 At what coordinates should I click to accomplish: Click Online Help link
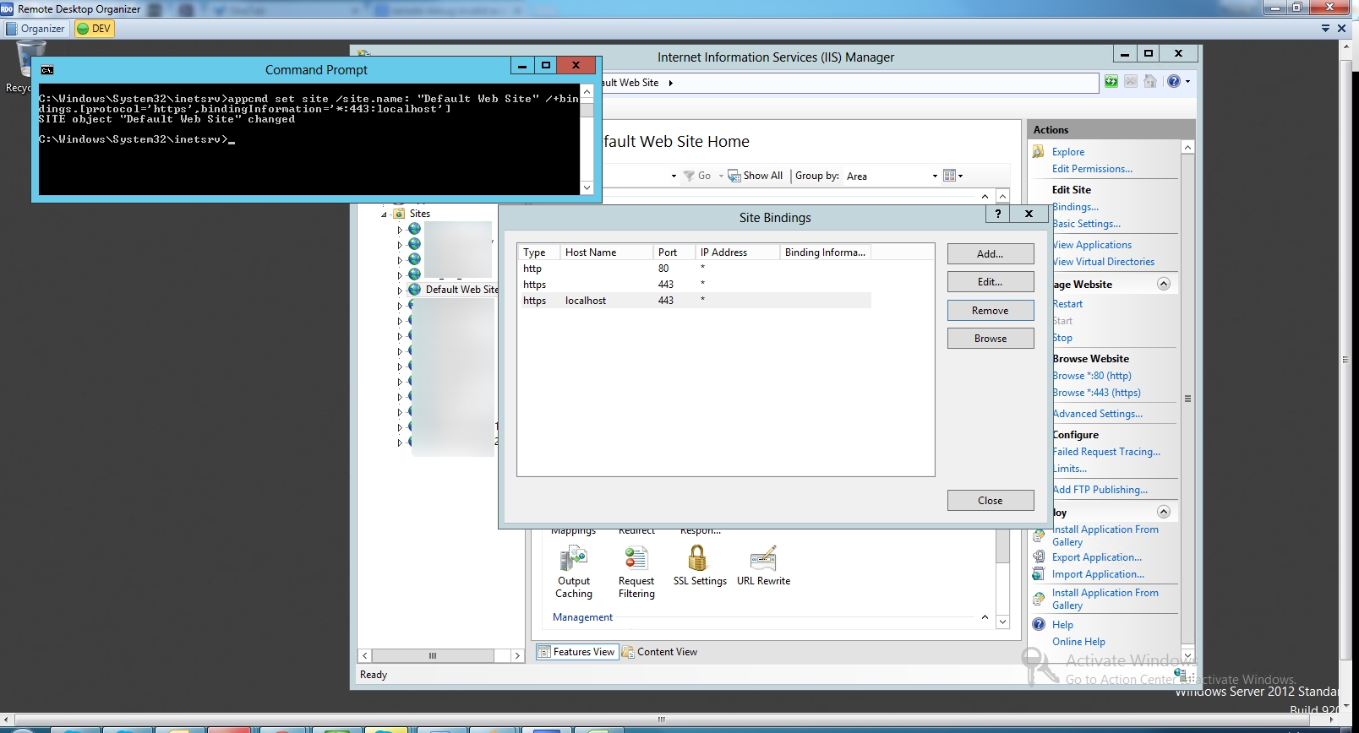click(1078, 642)
